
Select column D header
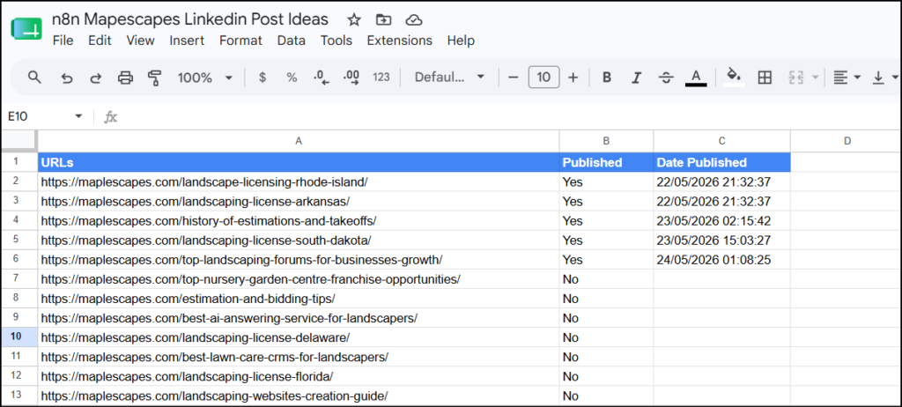846,141
